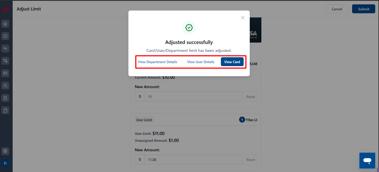Open the workflow dollar sidebar icon
The width and height of the screenshot is (379, 172).
tap(5, 61)
